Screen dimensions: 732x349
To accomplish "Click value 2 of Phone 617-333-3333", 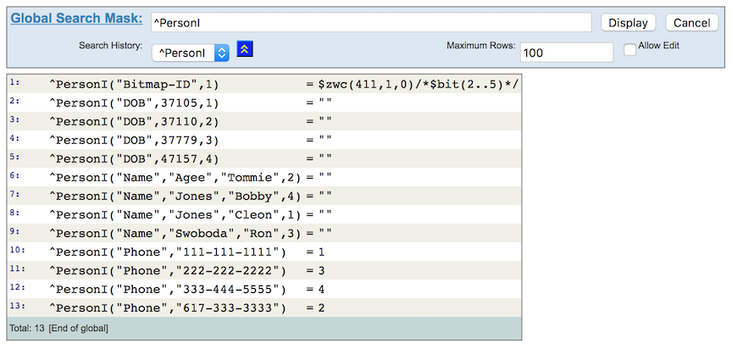I will [321, 308].
